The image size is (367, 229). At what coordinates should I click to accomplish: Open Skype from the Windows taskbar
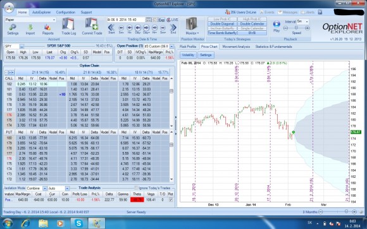click(x=78, y=223)
